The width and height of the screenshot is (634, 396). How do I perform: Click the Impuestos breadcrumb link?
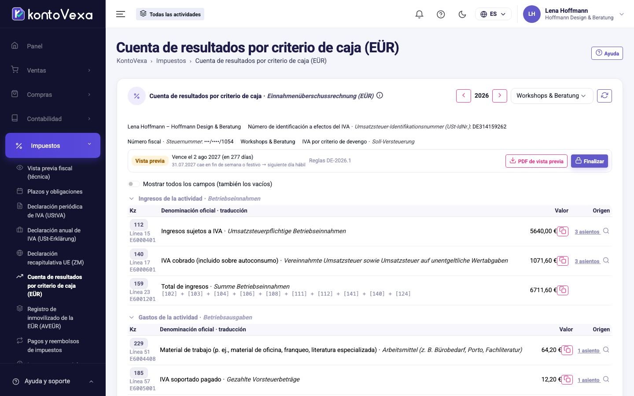point(171,61)
